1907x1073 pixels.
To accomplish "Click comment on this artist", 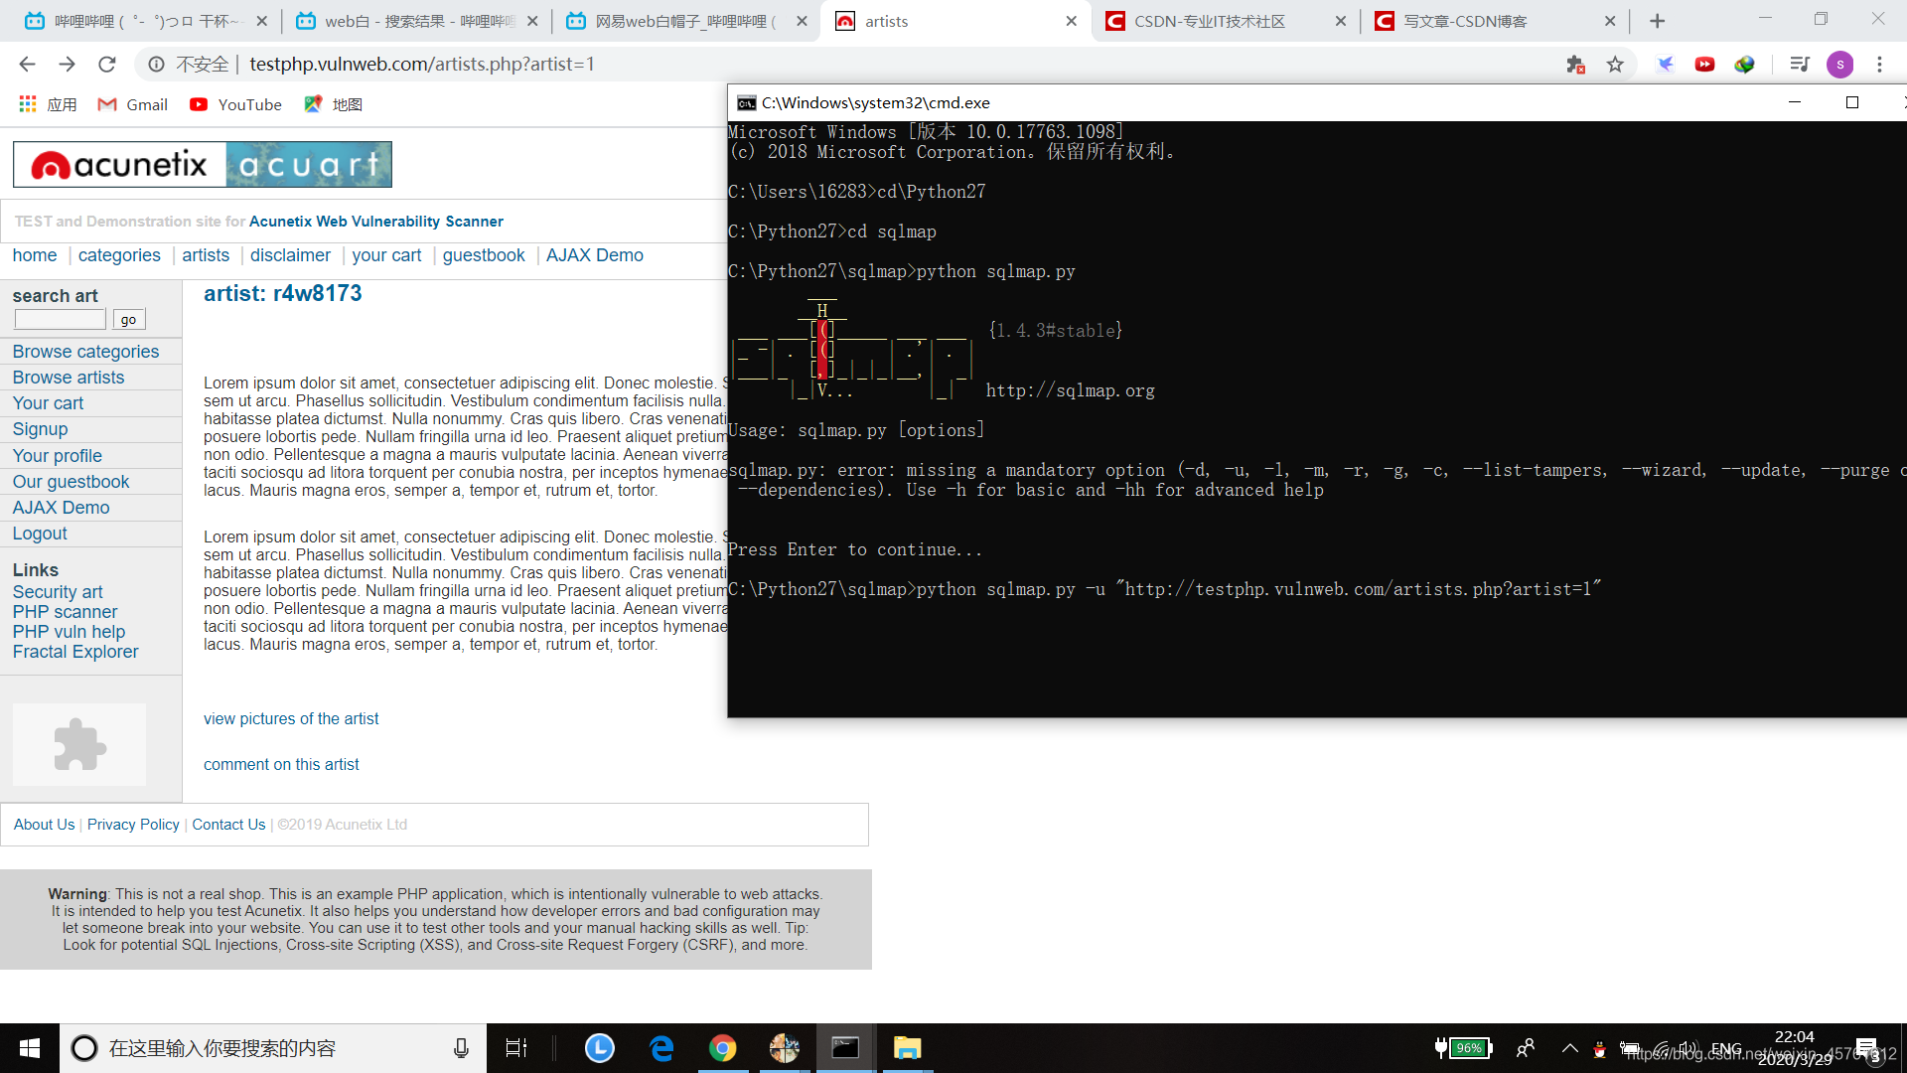I will (x=281, y=765).
